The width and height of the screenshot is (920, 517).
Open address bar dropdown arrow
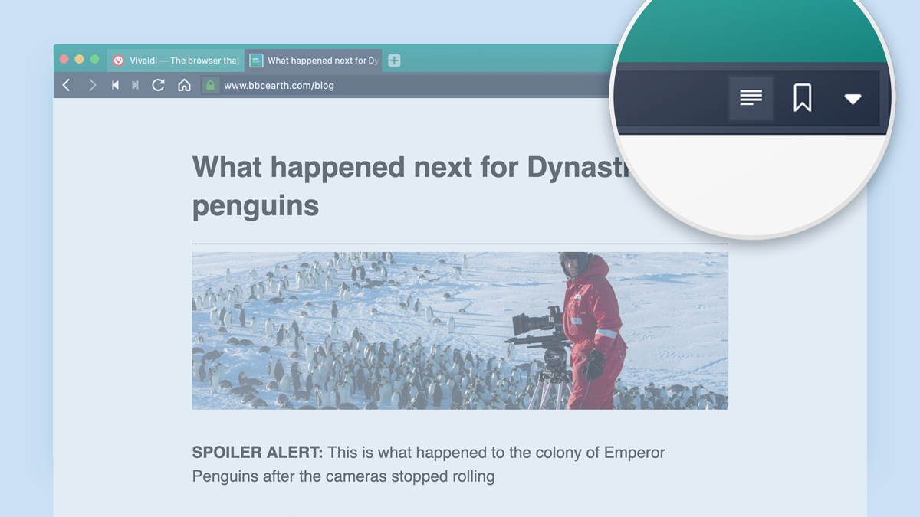pos(853,99)
